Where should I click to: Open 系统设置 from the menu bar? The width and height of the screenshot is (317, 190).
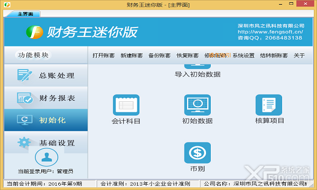244,55
